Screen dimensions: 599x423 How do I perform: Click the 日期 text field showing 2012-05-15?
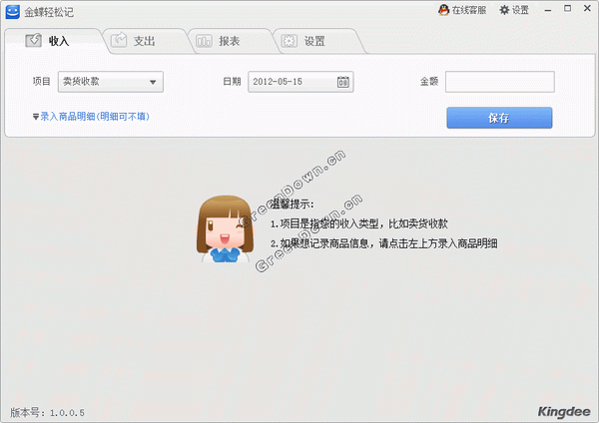[291, 82]
